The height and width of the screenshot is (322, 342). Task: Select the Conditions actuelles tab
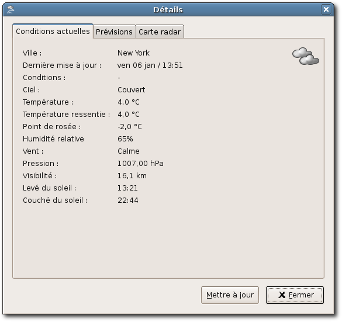tap(53, 31)
